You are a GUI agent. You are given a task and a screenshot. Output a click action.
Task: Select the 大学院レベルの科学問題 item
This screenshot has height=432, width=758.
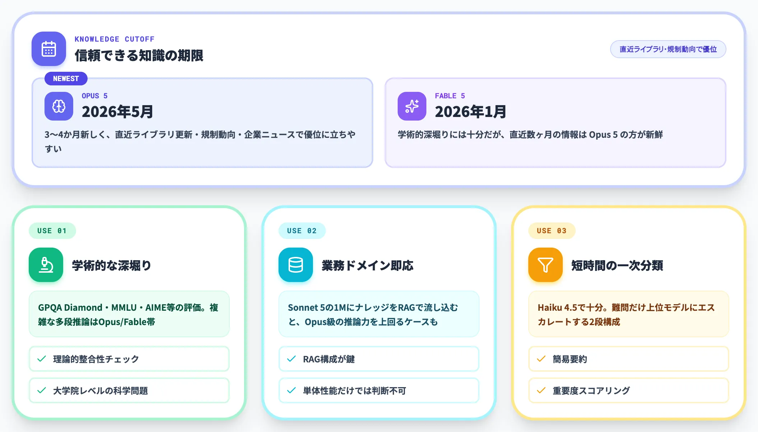(129, 390)
